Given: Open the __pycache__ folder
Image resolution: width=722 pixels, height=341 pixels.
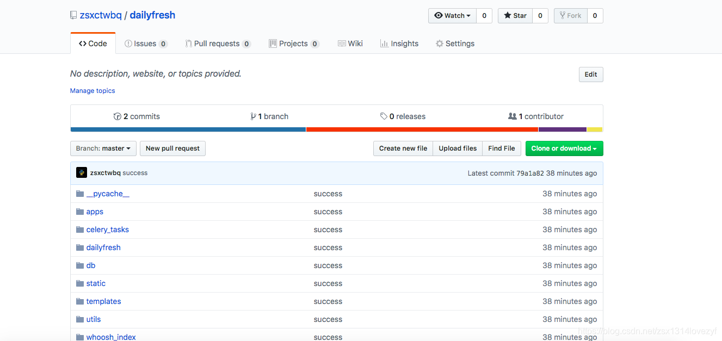Looking at the screenshot, I should pos(108,194).
